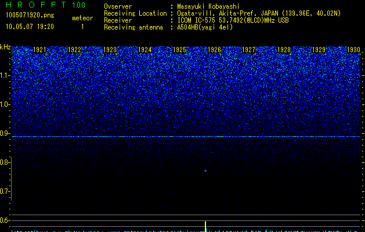
Task: Click the horizontal carrier line near 0.89 kHz
Action: pos(186,137)
